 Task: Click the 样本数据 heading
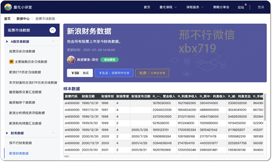(72, 89)
